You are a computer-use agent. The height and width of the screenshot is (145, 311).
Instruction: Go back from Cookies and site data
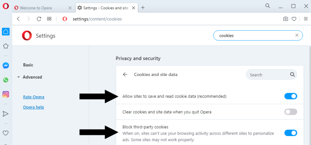point(125,74)
